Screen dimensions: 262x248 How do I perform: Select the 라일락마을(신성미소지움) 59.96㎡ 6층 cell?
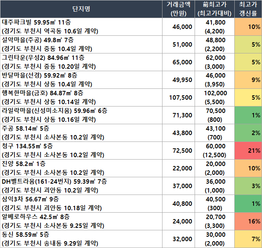81,115
